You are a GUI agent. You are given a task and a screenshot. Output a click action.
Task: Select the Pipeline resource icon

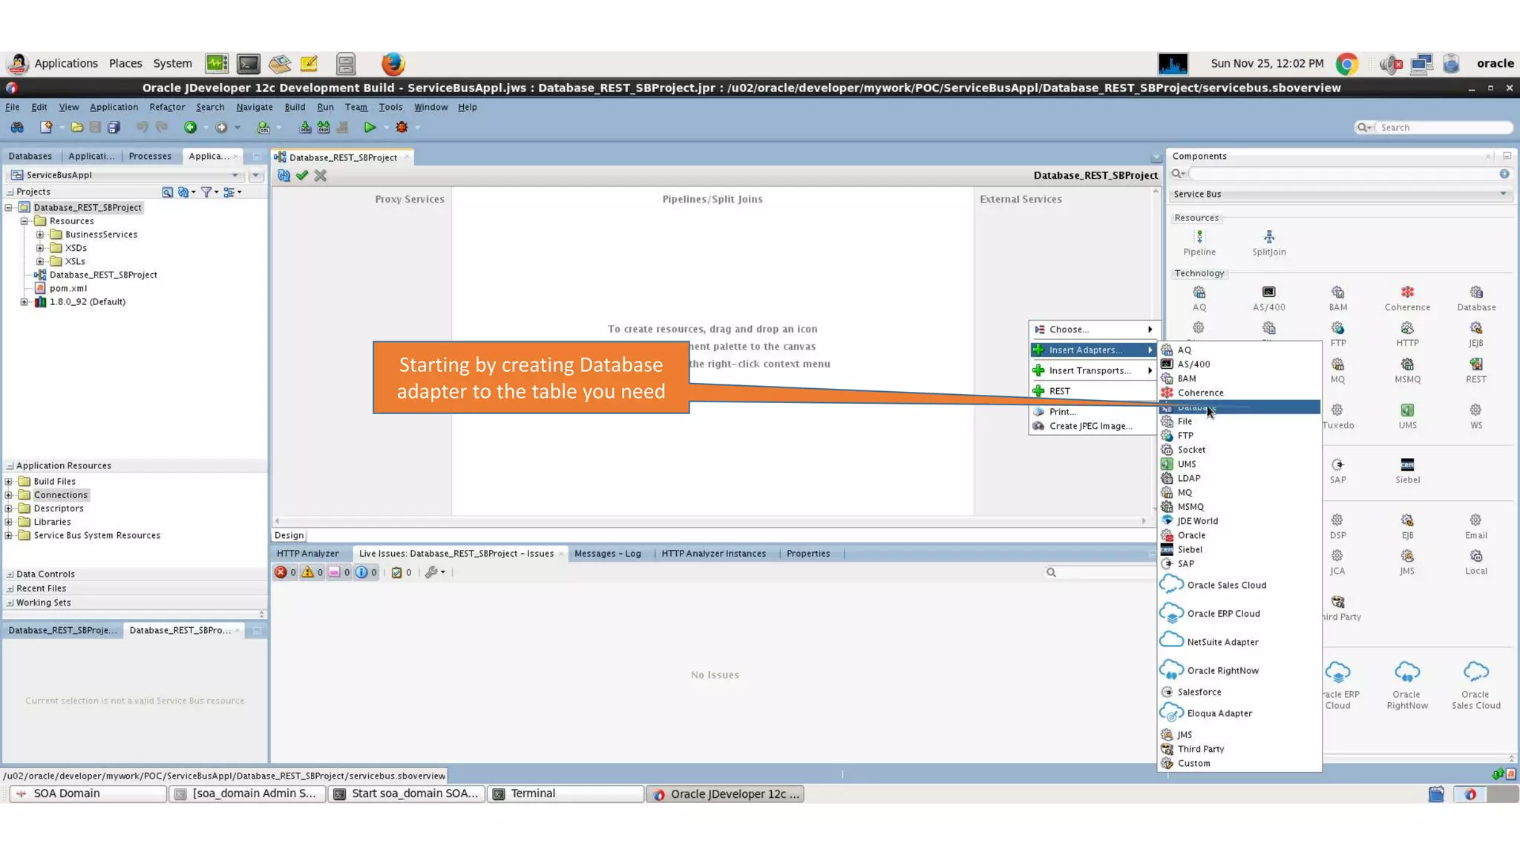[1199, 237]
